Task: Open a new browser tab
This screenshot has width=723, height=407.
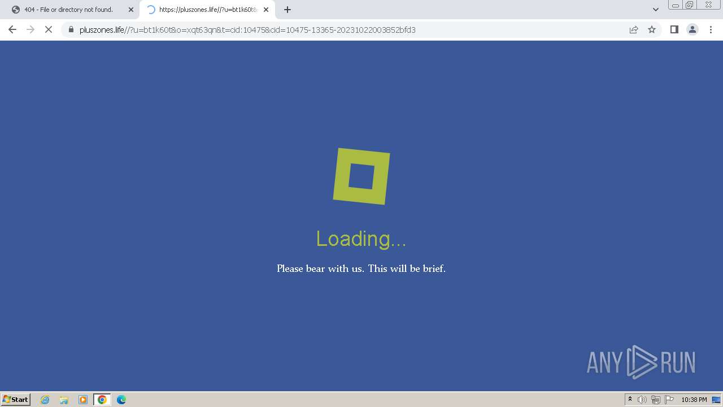Action: pos(288,10)
